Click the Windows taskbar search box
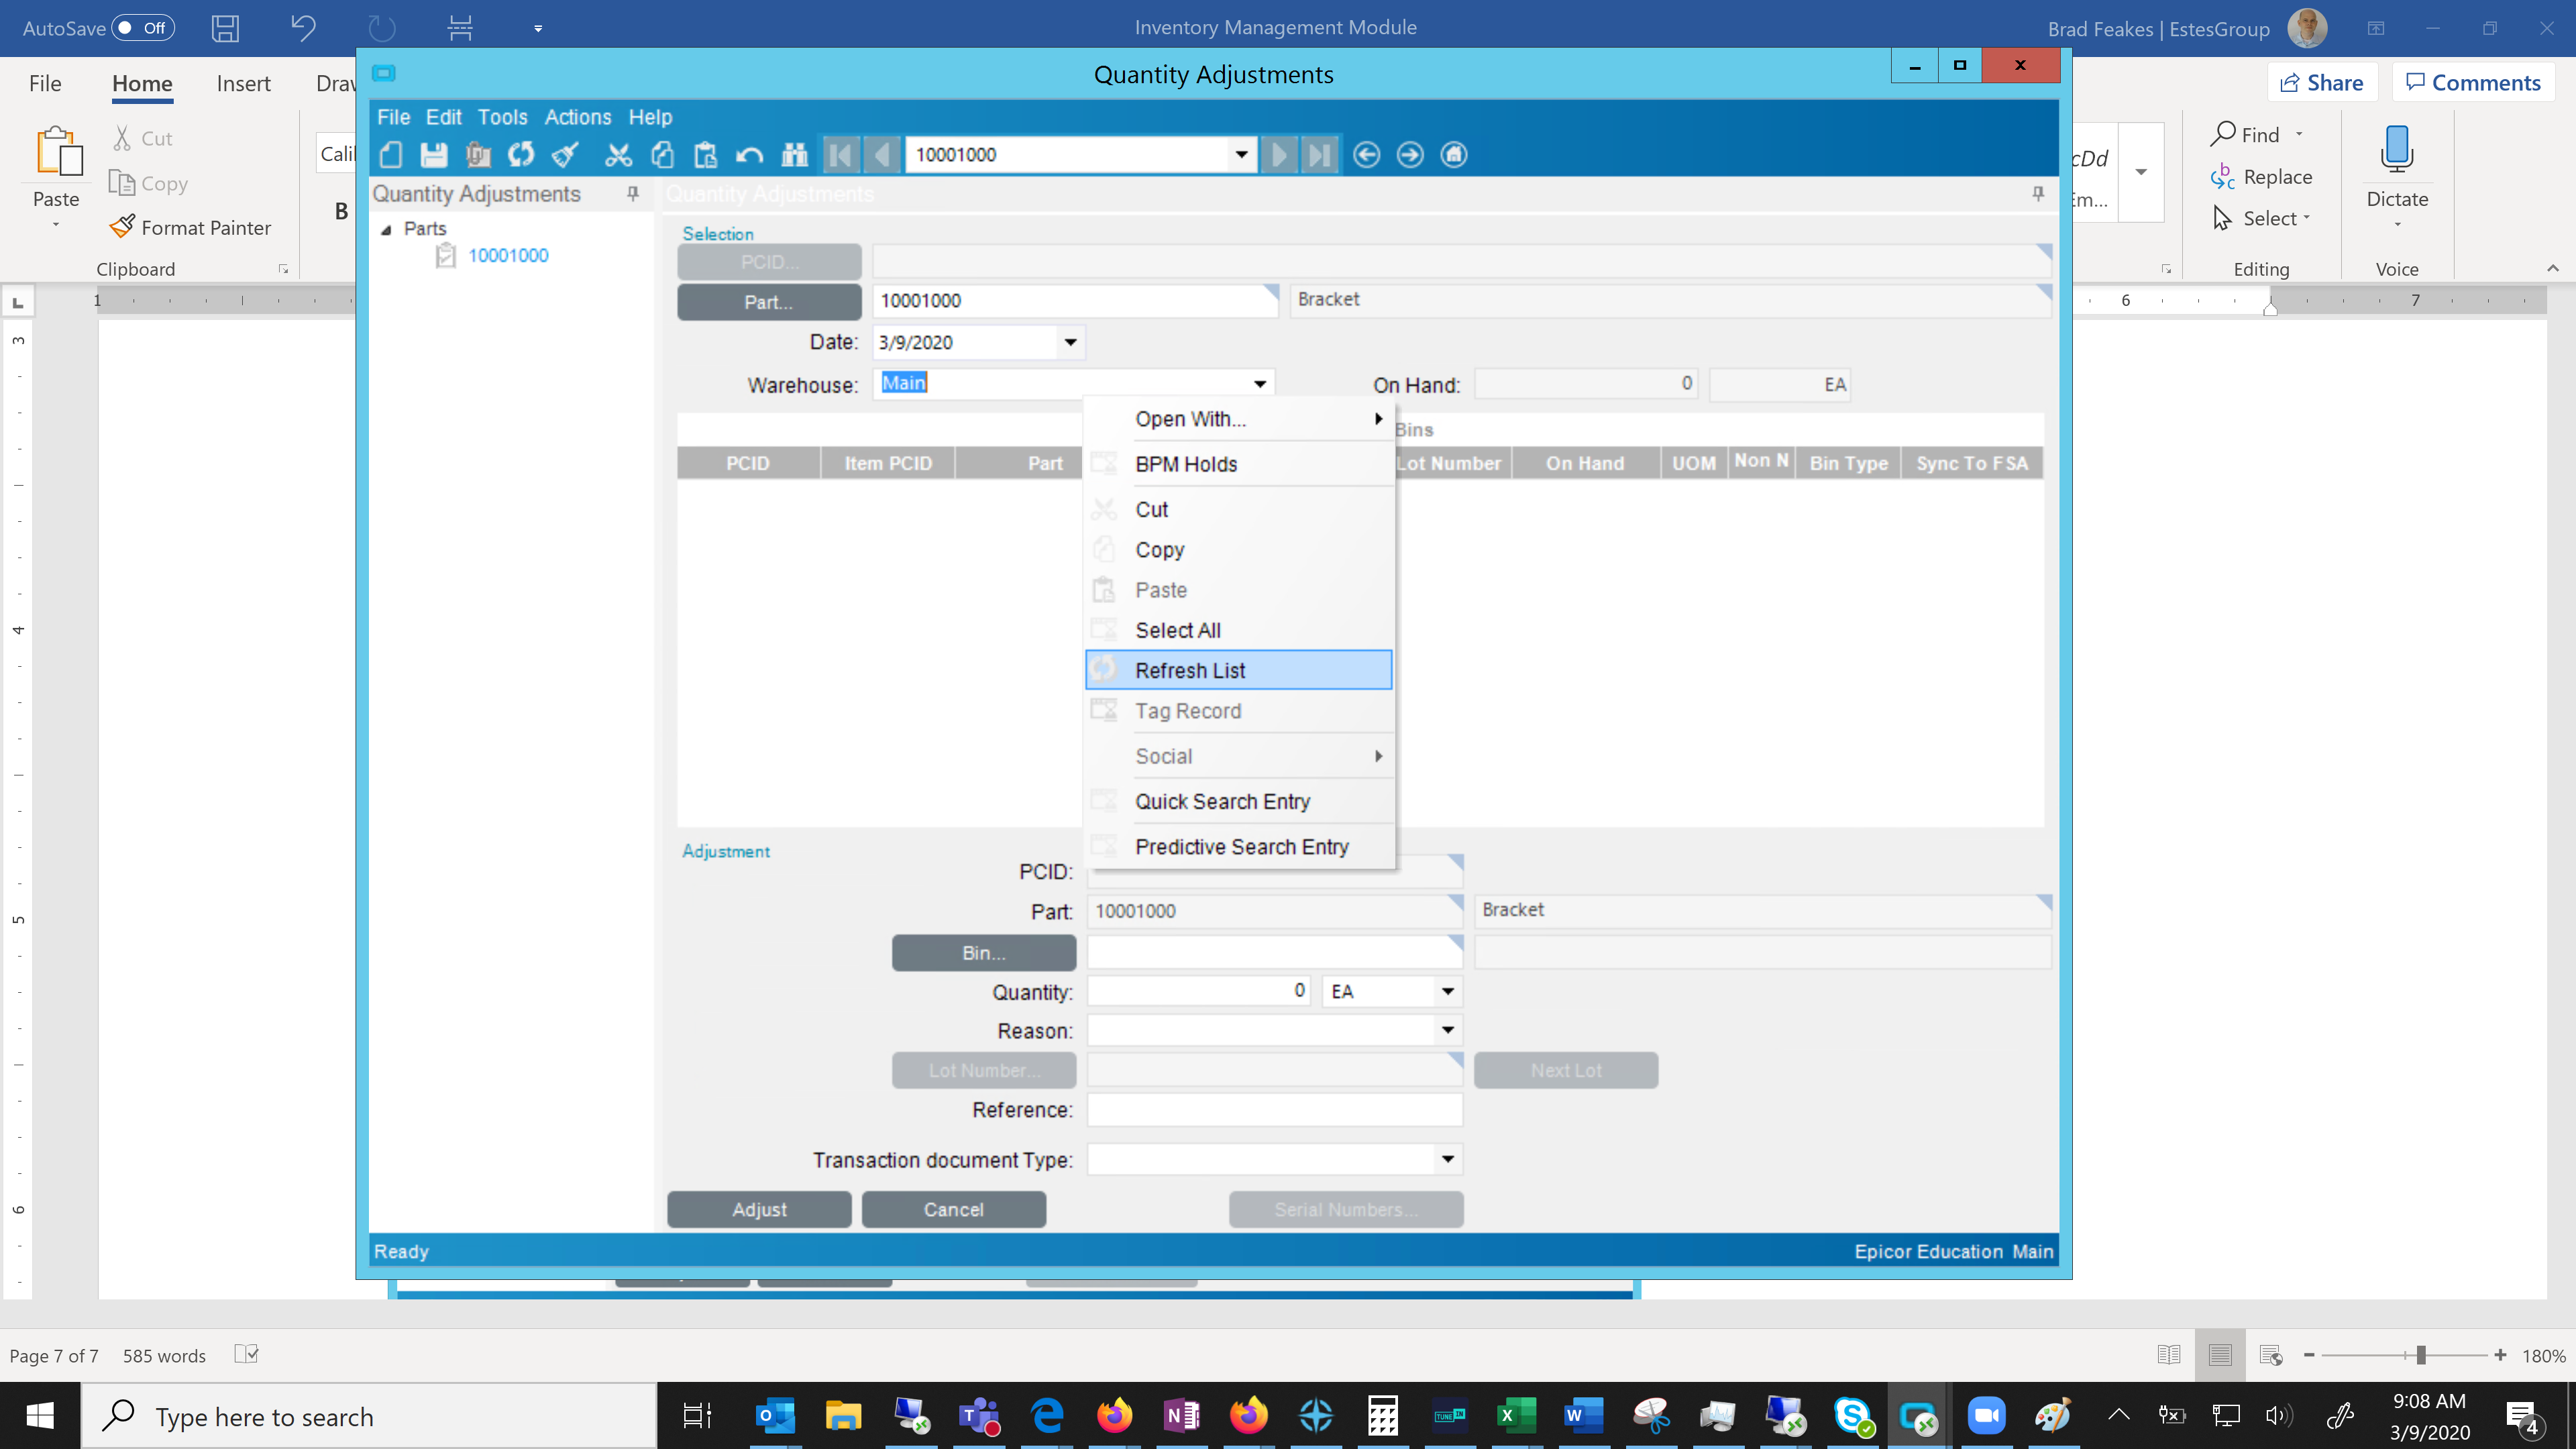The image size is (2576, 1449). (369, 1416)
